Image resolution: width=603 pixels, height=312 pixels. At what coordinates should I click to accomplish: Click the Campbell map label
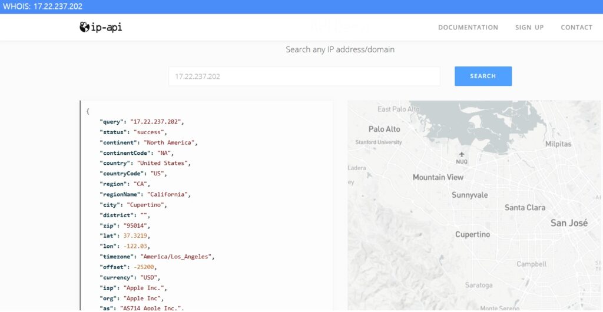(x=531, y=264)
